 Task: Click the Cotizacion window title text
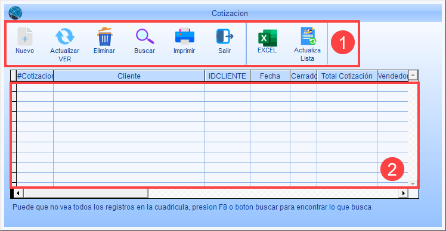click(x=230, y=13)
